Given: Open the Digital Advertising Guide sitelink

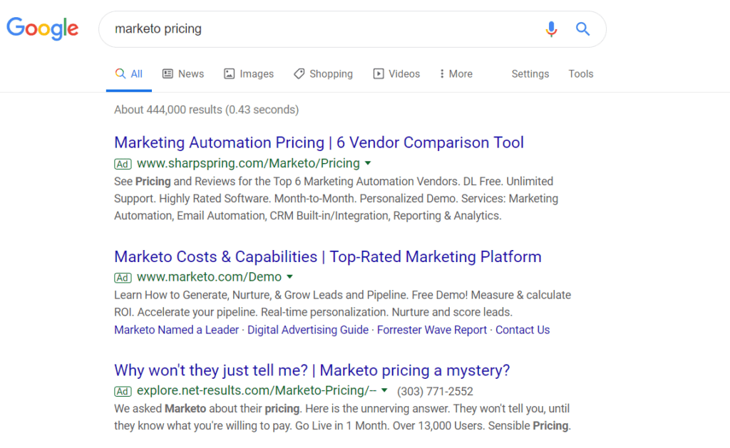Looking at the screenshot, I should click(308, 330).
